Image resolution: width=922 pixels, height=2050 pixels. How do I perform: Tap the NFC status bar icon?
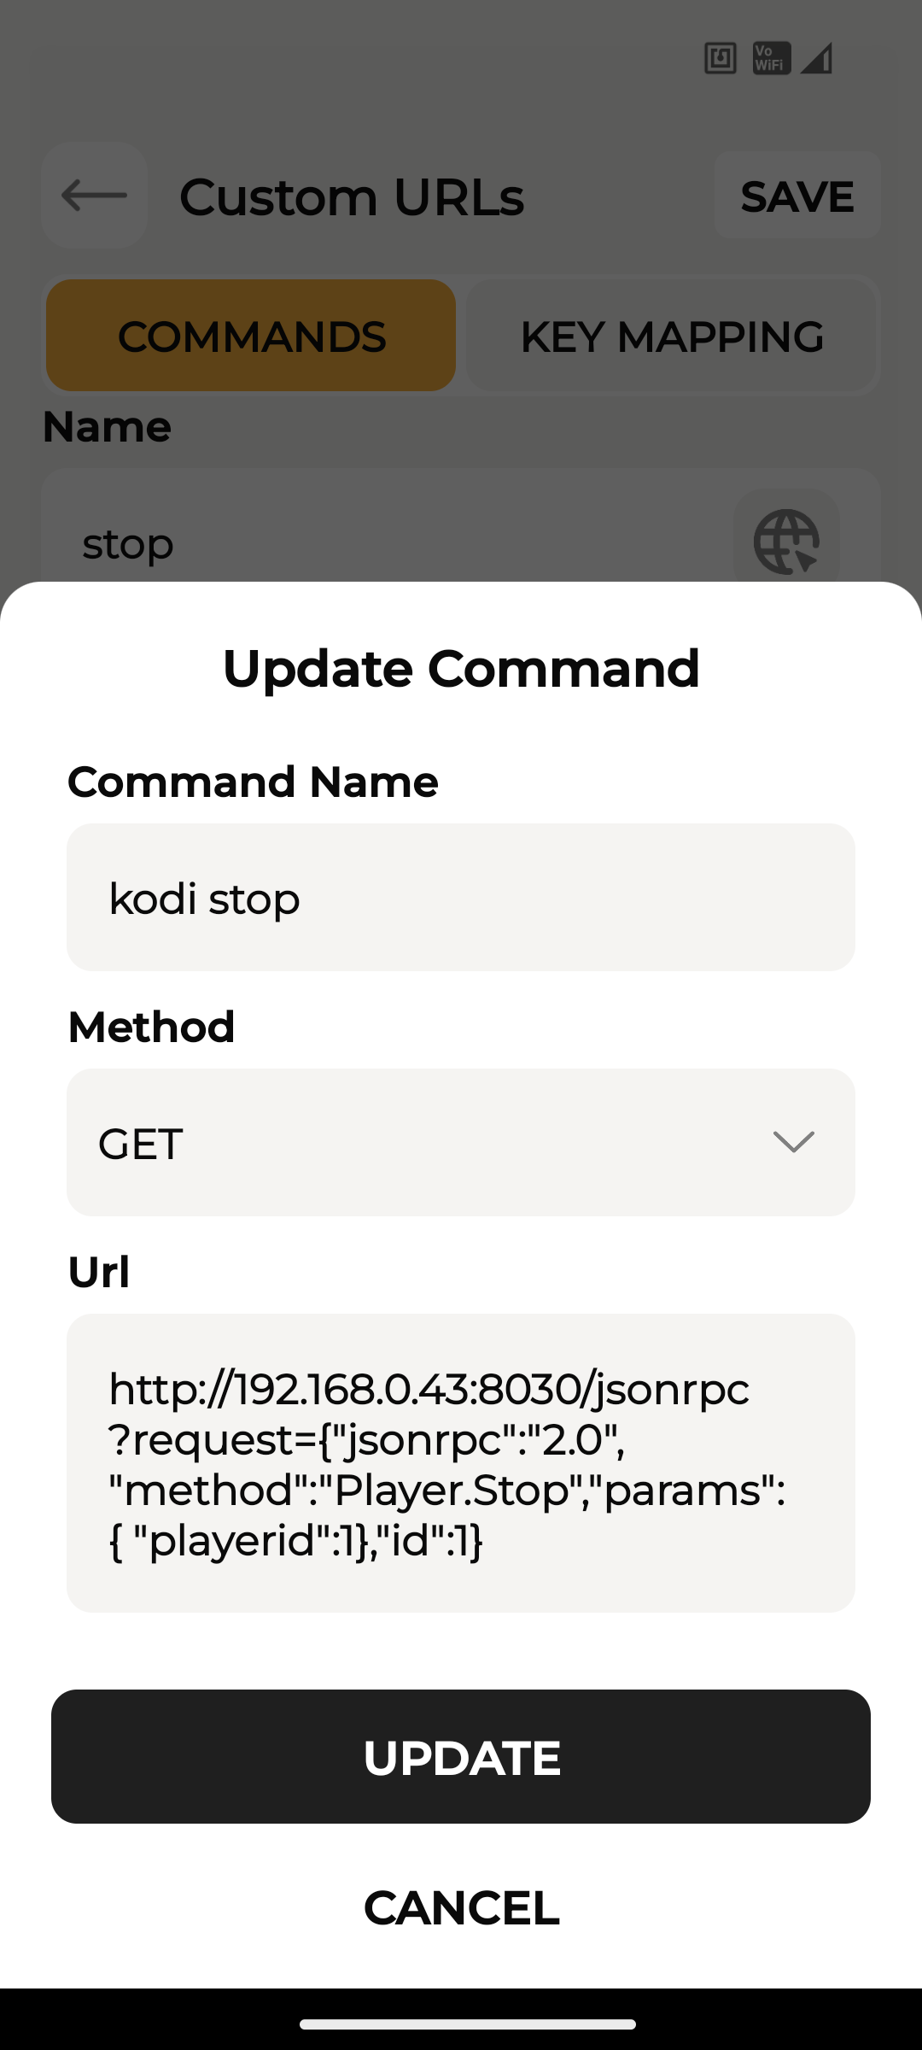tap(720, 59)
